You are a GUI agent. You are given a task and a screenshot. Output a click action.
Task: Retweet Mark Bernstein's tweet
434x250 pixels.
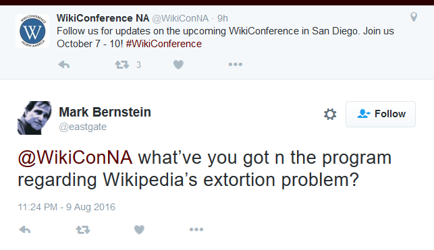[x=83, y=230]
